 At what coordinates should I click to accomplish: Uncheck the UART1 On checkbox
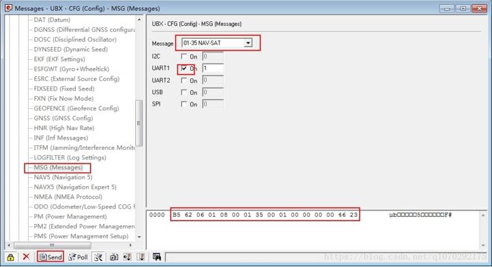tap(184, 68)
